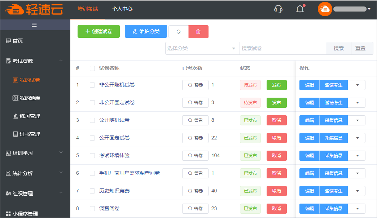Focus the 搜索试卷 input field
Viewport: 377px width, 218px height.
283,48
